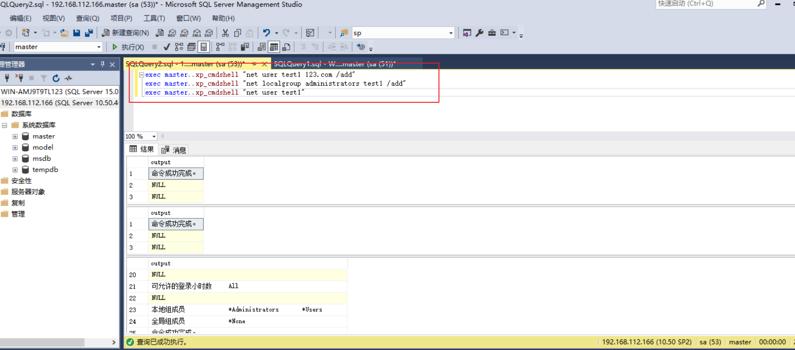795x350 pixels.
Task: Open the 'sp' search combo dropdown
Action: [451, 33]
